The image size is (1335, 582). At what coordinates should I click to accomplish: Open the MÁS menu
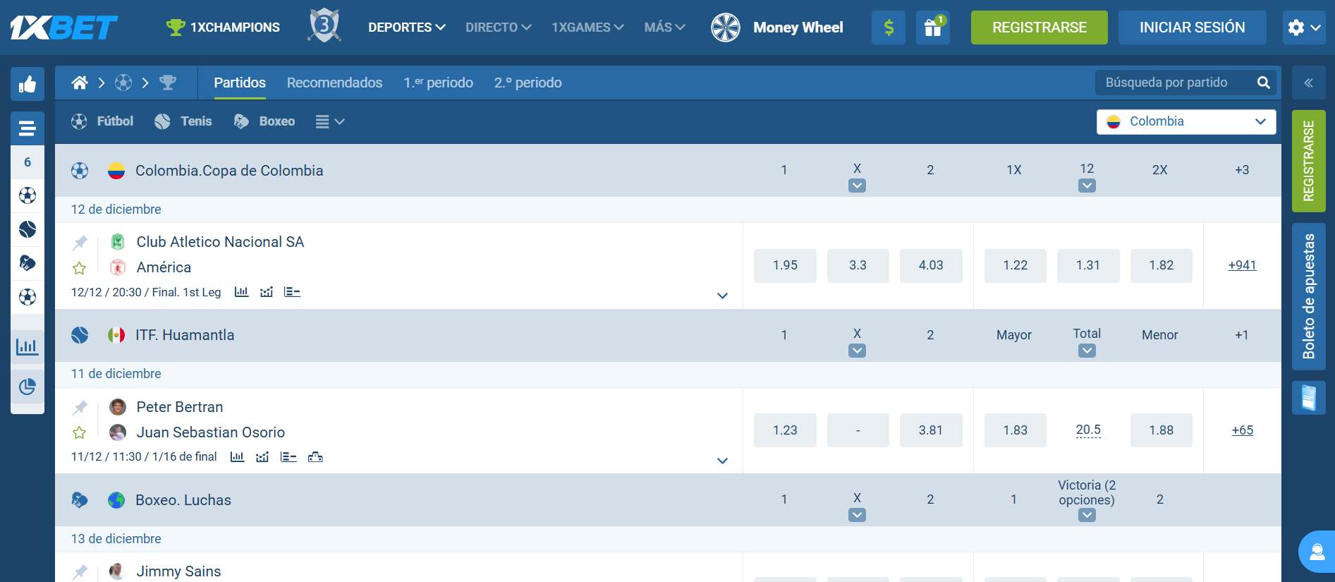[x=664, y=28]
